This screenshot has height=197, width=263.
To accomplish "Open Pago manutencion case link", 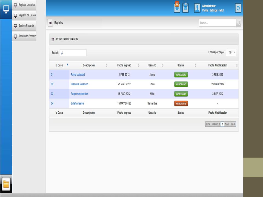I will (79, 94).
